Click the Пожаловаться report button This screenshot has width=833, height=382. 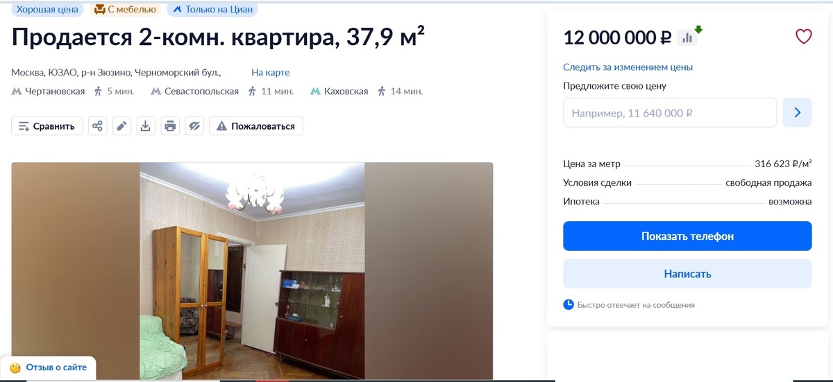pos(256,125)
